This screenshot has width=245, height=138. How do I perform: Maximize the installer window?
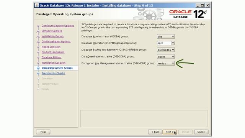203,5
